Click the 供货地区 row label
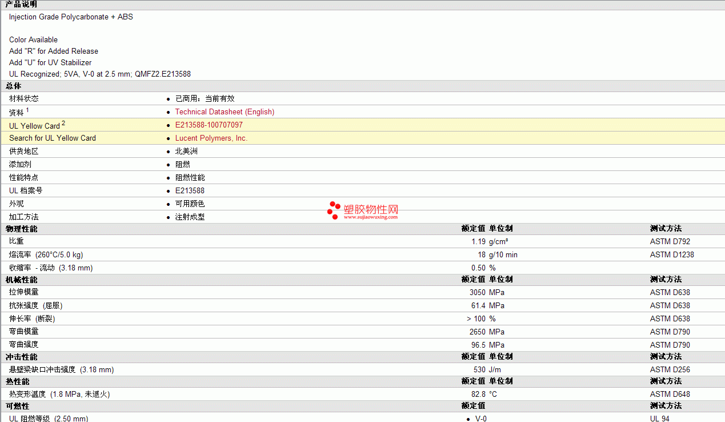The image size is (725, 422). pyautogui.click(x=24, y=152)
